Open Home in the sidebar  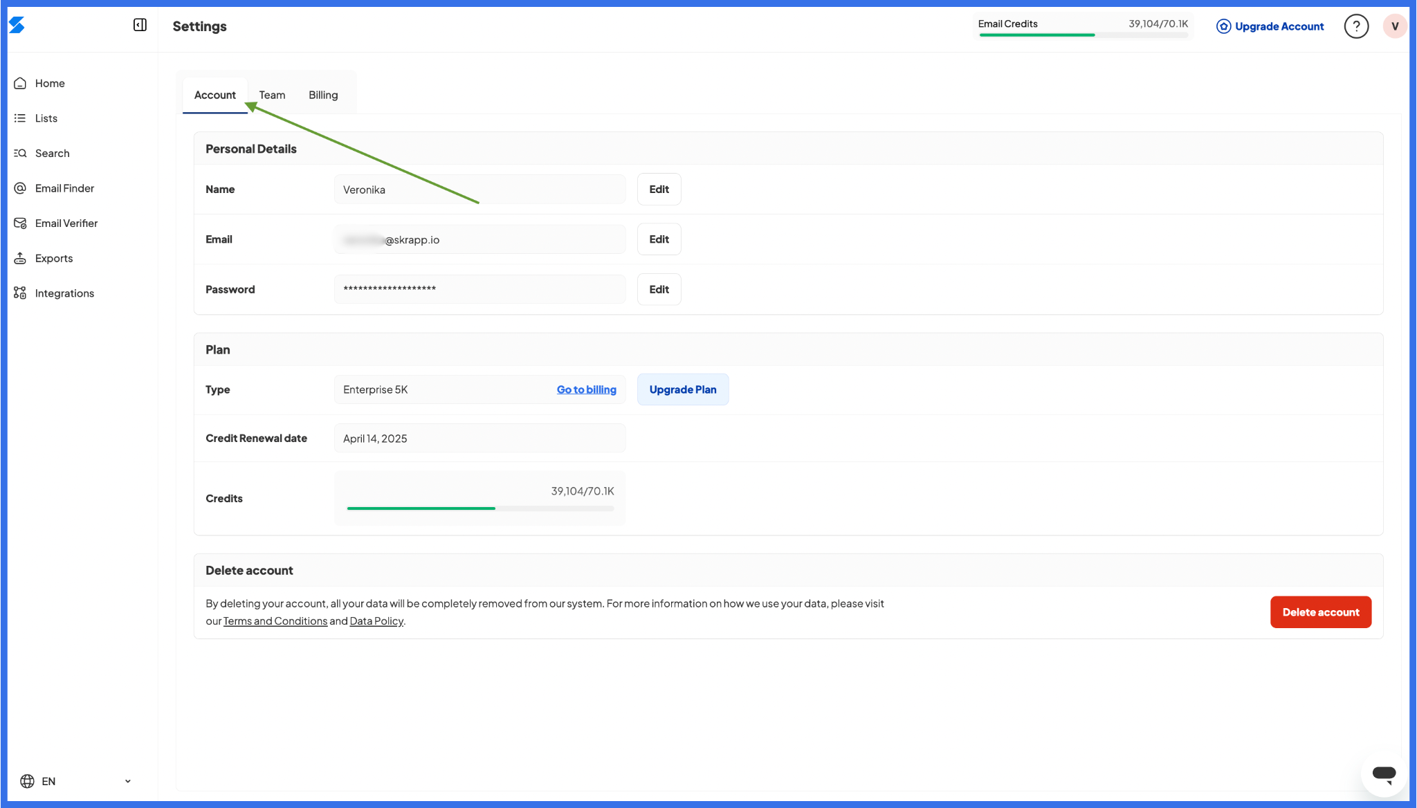pos(50,83)
